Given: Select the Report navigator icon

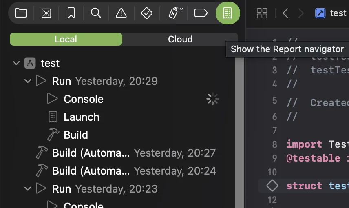Looking at the screenshot, I should (228, 13).
